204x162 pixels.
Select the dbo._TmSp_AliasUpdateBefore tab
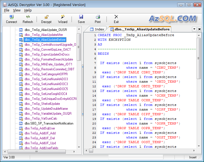140,29
